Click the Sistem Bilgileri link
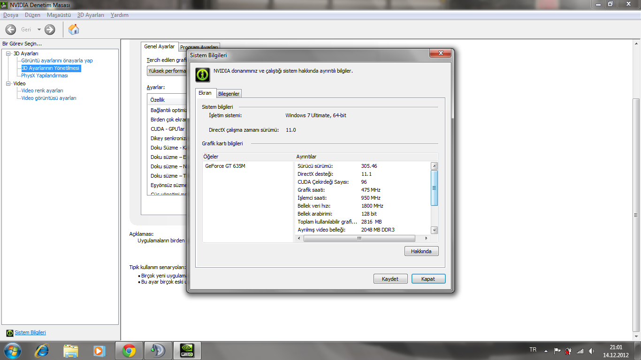641x360 pixels. coord(30,333)
